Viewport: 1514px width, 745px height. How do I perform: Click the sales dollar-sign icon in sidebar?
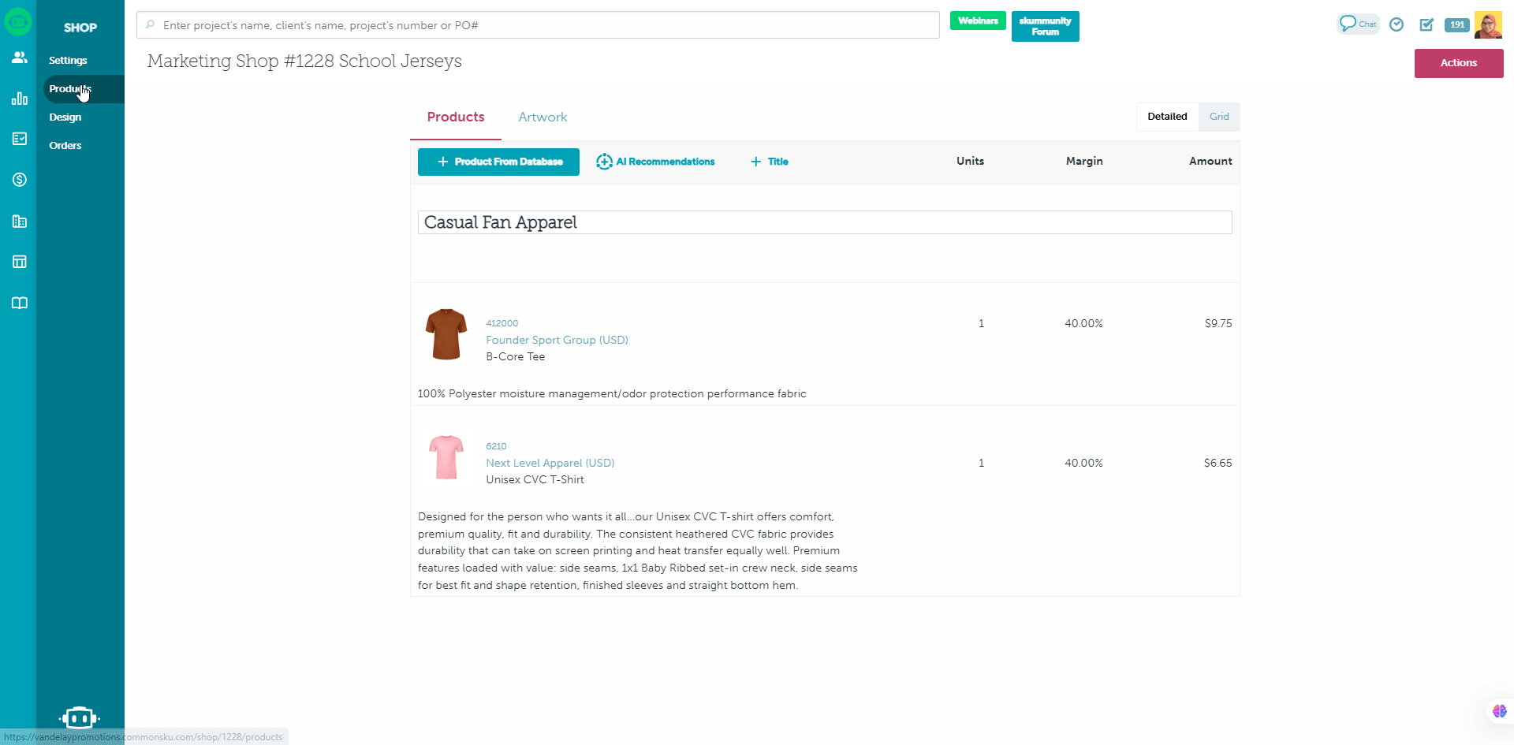click(x=18, y=180)
